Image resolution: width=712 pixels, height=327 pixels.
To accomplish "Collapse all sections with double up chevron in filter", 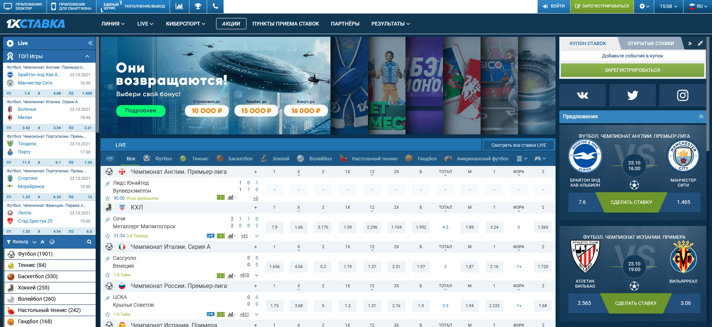I will coord(42,242).
